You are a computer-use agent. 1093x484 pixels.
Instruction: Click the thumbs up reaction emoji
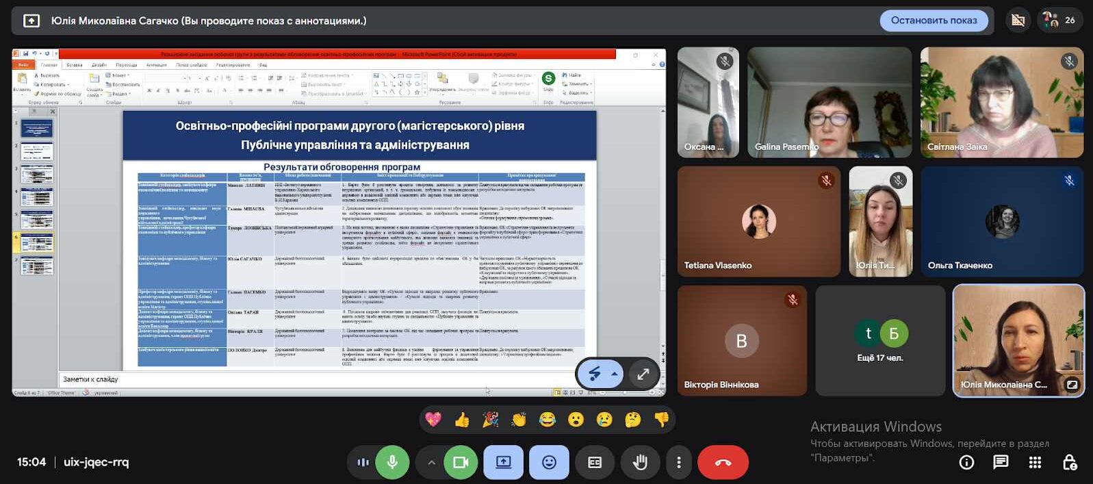click(x=462, y=420)
